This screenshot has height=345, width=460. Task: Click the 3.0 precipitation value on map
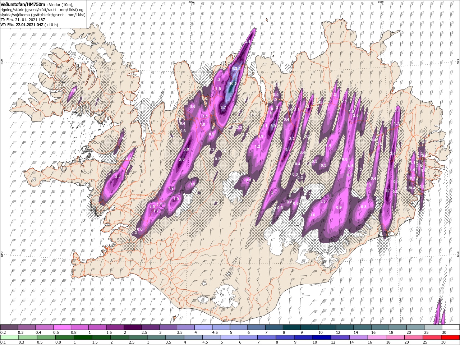coord(186,149)
